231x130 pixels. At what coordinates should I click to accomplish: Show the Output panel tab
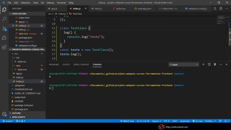66,65
